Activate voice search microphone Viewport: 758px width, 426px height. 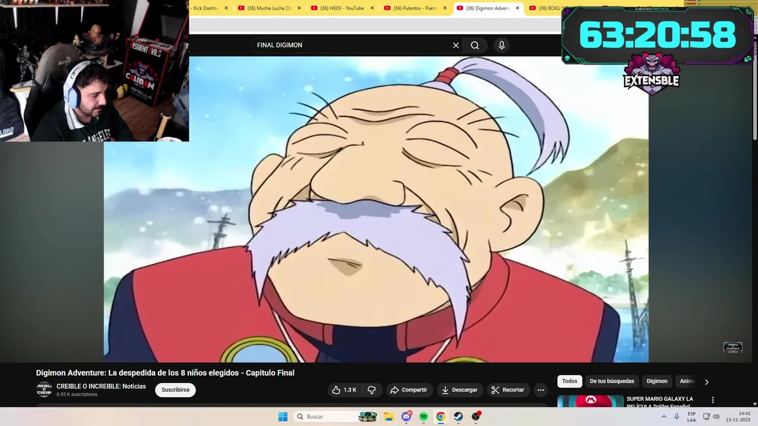[x=502, y=46]
